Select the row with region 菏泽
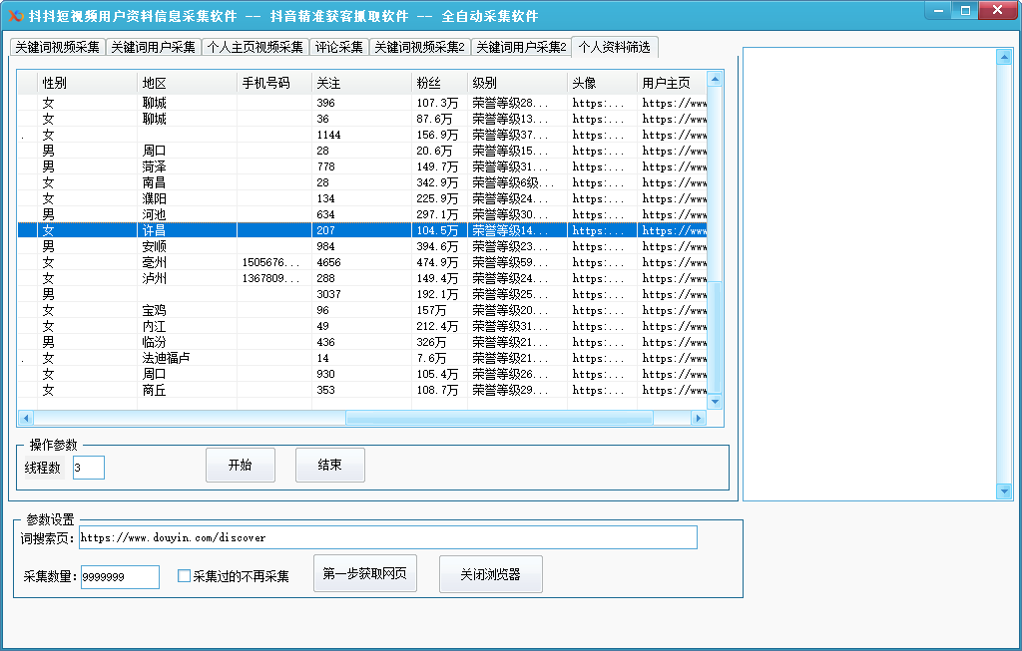The height and width of the screenshot is (651, 1022). (x=362, y=166)
